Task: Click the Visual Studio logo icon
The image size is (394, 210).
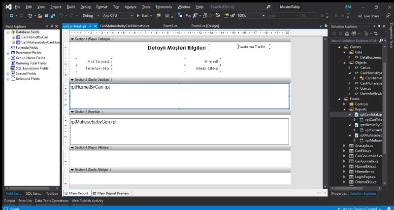Action: point(8,7)
